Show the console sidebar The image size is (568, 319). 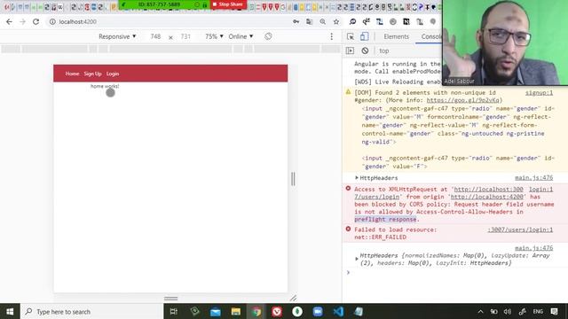point(350,51)
